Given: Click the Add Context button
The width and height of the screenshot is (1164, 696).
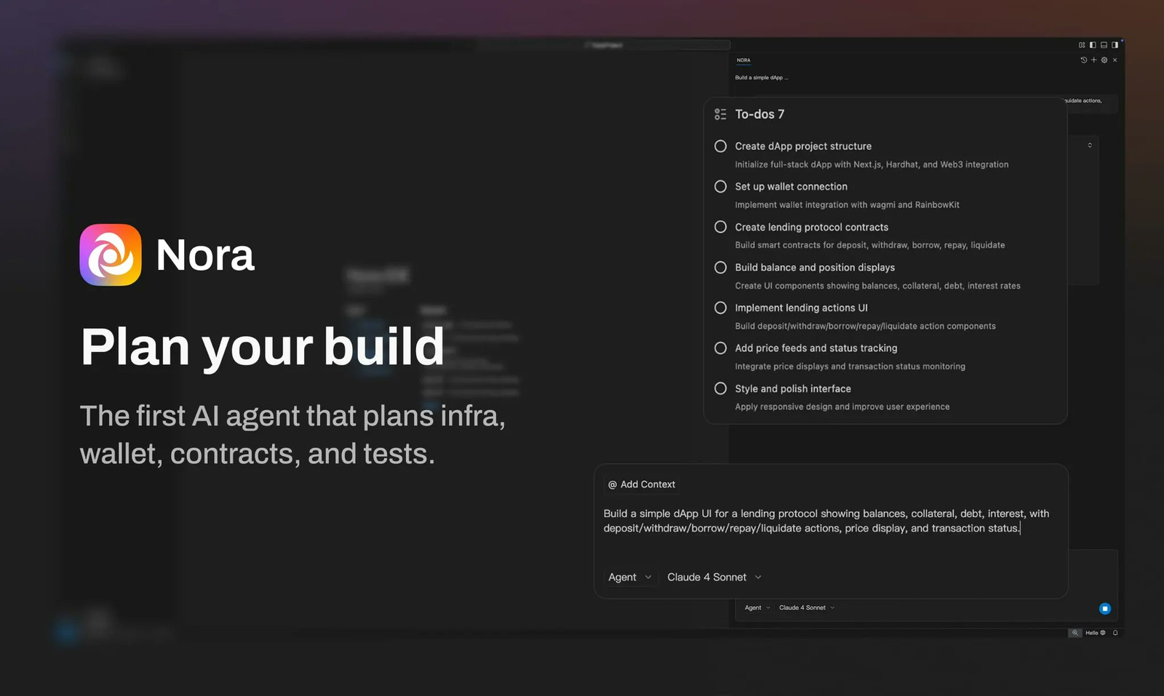Looking at the screenshot, I should [x=642, y=484].
